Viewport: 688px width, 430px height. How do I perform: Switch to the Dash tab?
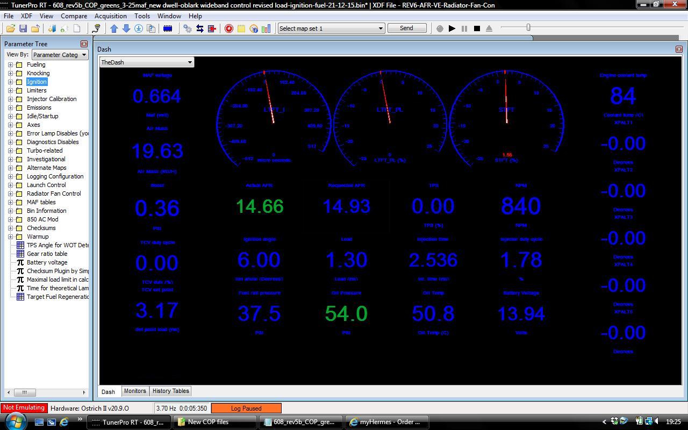[108, 391]
